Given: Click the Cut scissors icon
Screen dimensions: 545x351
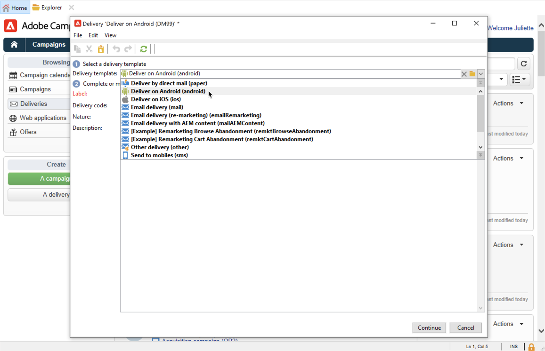Looking at the screenshot, I should pos(89,49).
